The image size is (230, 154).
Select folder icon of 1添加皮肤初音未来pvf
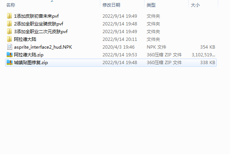9,16
